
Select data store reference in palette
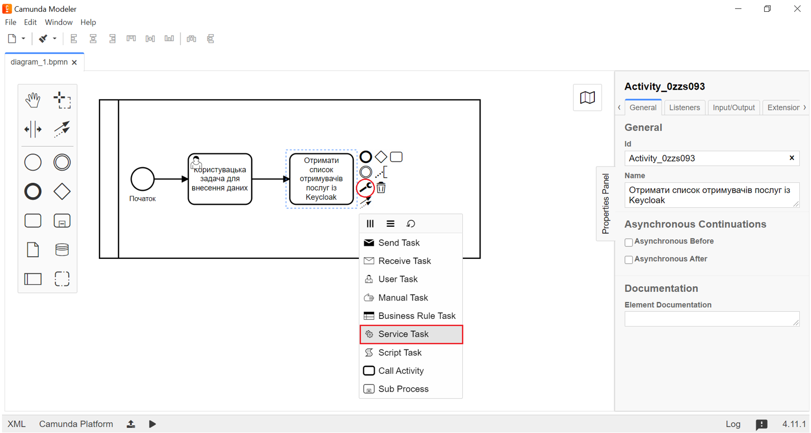(62, 250)
